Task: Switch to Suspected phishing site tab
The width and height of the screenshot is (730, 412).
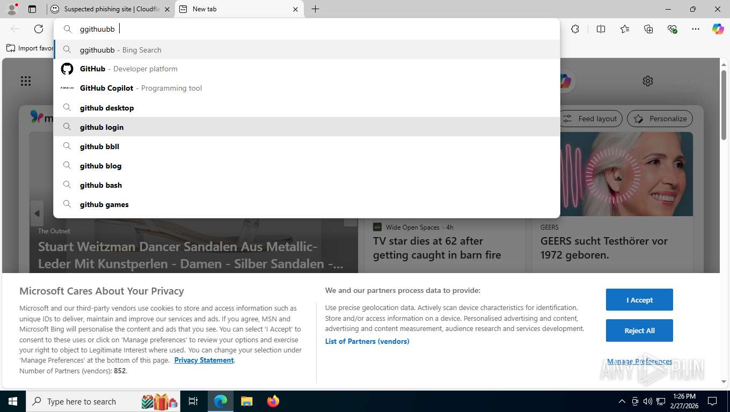Action: pos(110,9)
